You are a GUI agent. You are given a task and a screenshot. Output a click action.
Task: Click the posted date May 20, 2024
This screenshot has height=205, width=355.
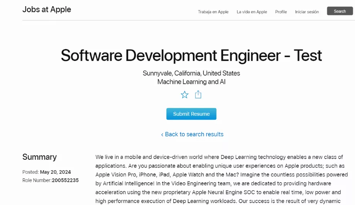click(x=56, y=172)
